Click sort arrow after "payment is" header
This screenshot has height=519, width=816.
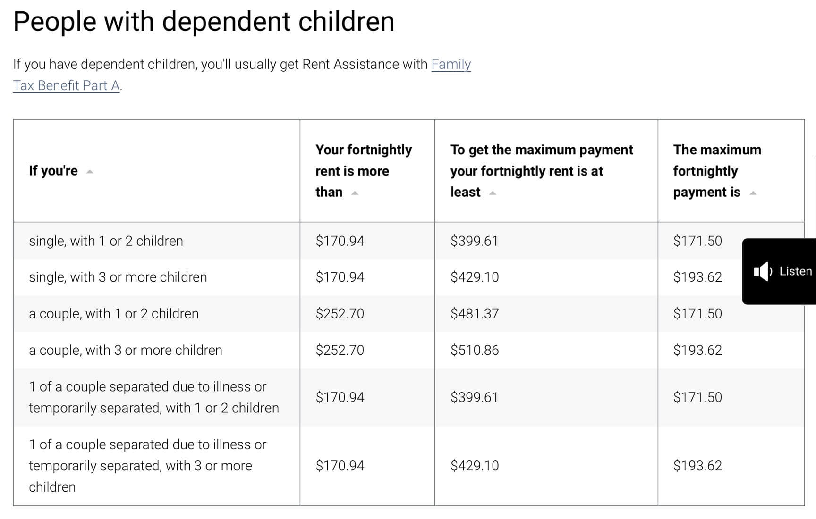(753, 193)
